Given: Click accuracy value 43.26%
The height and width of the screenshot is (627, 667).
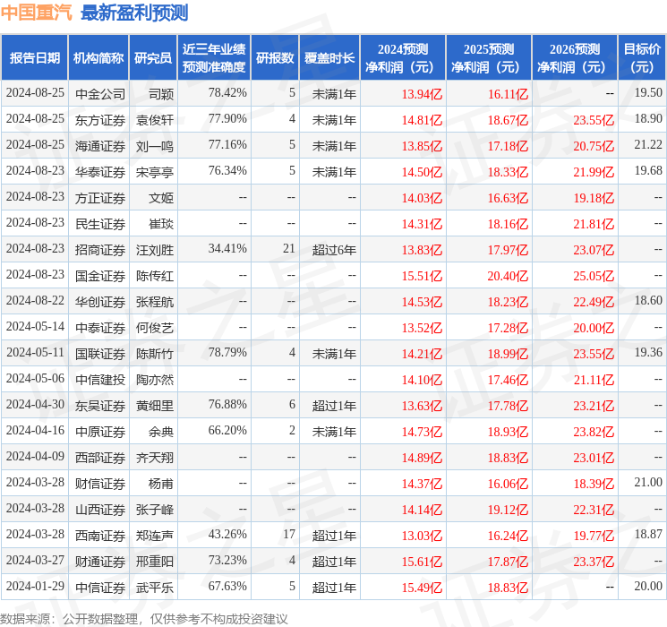Looking at the screenshot, I should click(227, 534).
